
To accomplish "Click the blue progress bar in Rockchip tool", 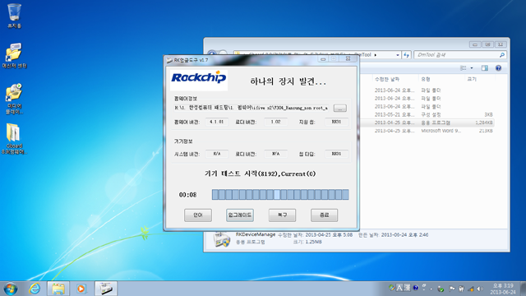I will [280, 195].
